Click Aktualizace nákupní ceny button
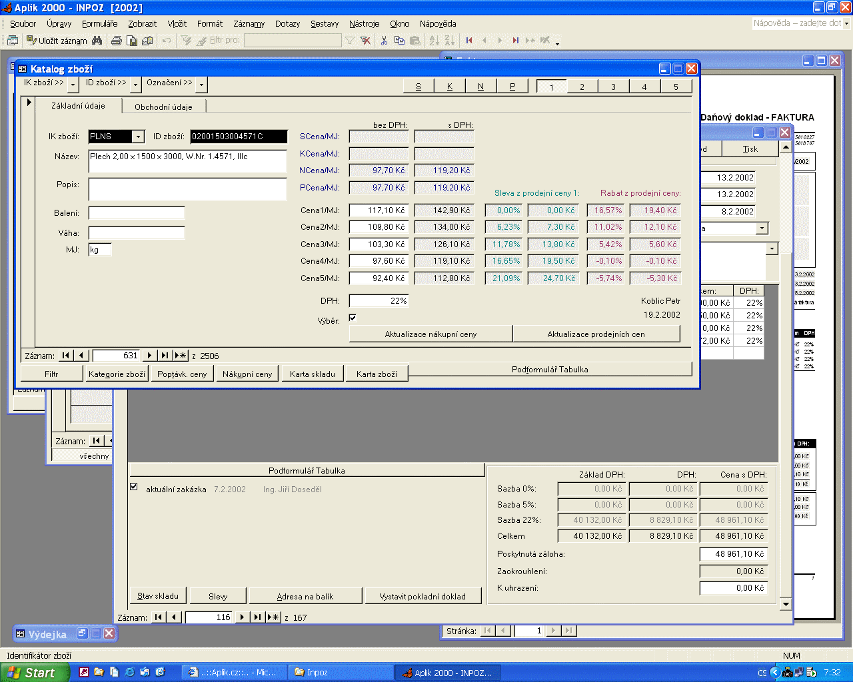The image size is (853, 682). point(430,334)
